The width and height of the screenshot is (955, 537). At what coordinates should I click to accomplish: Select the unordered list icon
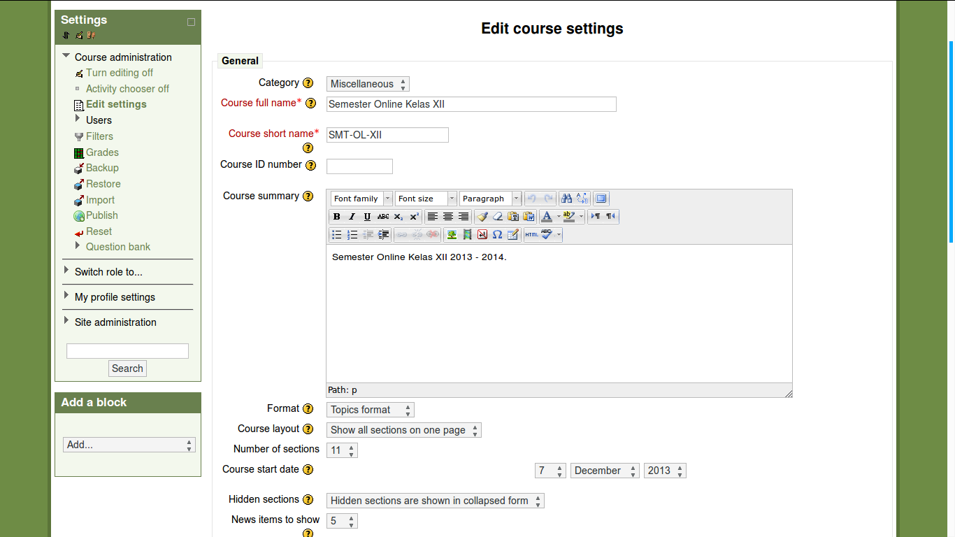337,234
